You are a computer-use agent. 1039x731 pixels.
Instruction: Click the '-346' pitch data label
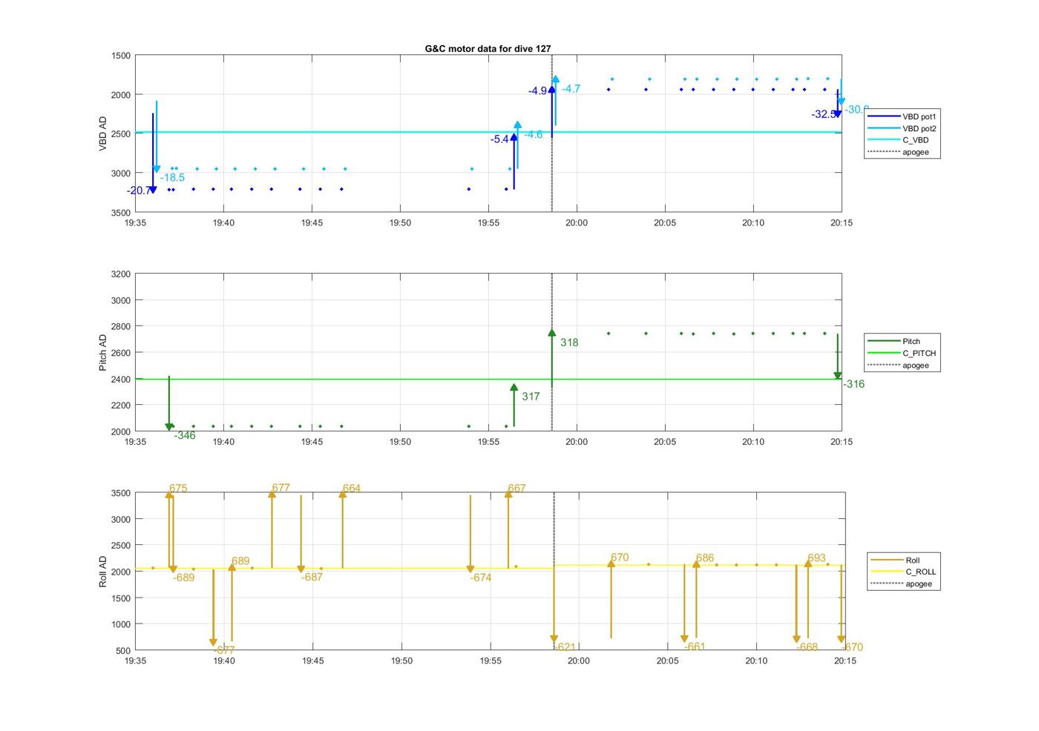185,435
